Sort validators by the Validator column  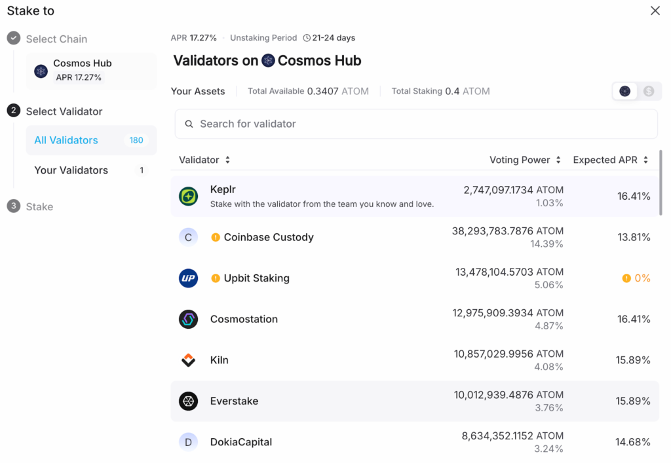(x=204, y=160)
